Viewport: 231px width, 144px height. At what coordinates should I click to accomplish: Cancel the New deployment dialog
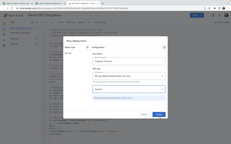(x=144, y=114)
